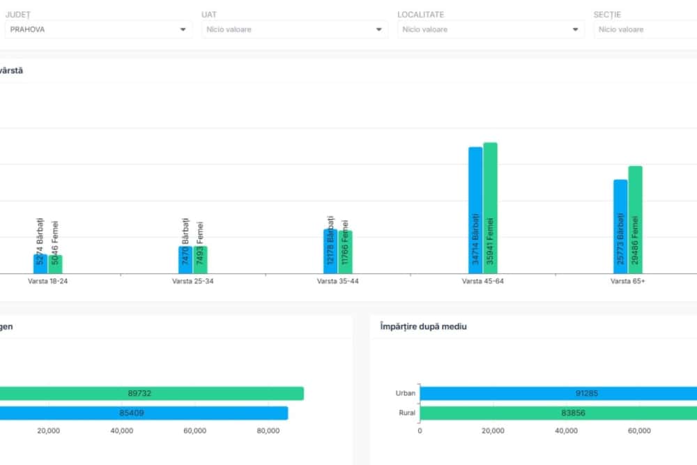The width and height of the screenshot is (697, 465).
Task: Click the blue 34714 Bărbați bar
Action: [475, 209]
